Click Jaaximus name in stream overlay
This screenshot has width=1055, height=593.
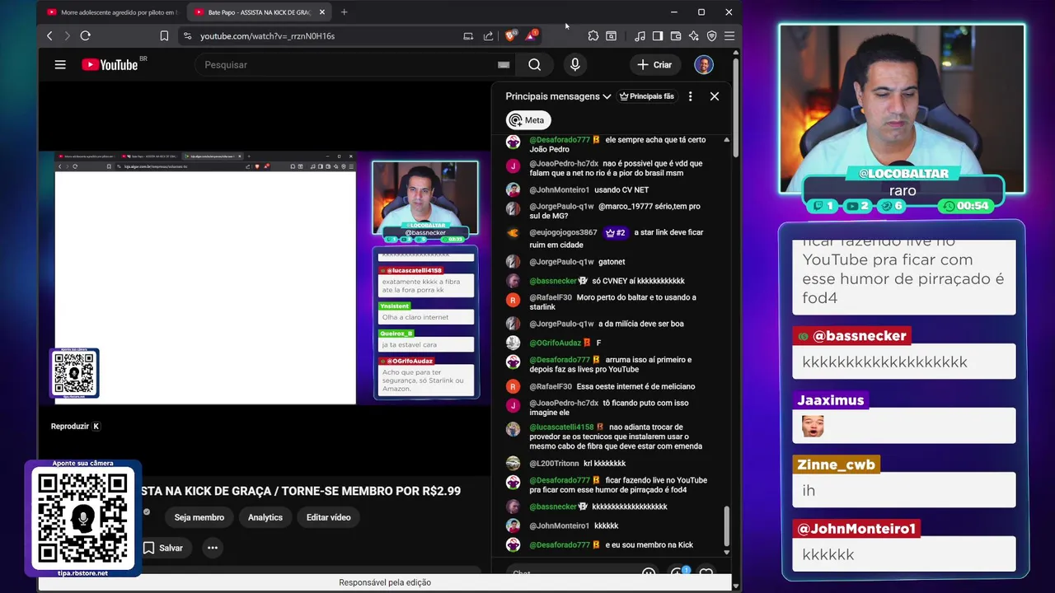click(x=830, y=400)
